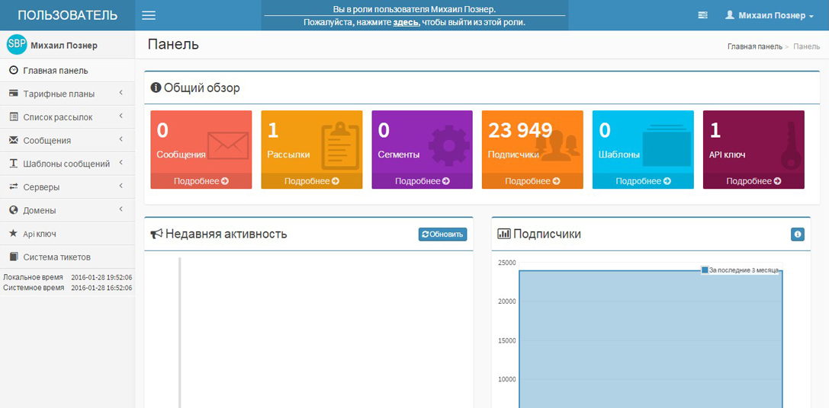Viewport: 829px width, 408px height.
Task: Click the Система тикетов book icon
Action: click(14, 257)
